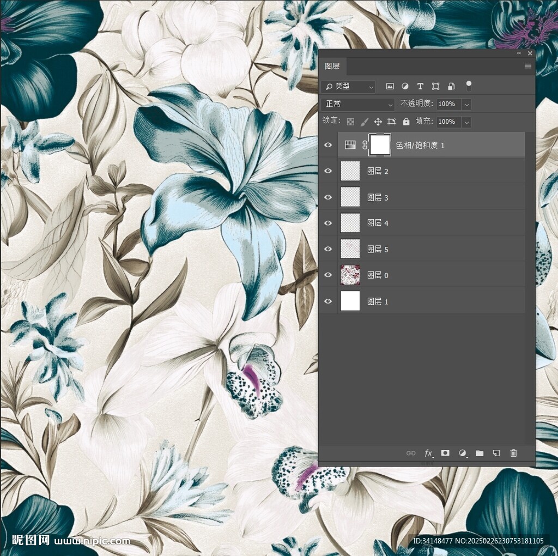558x556 pixels.
Task: Select the 图层 tab
Action: point(332,66)
